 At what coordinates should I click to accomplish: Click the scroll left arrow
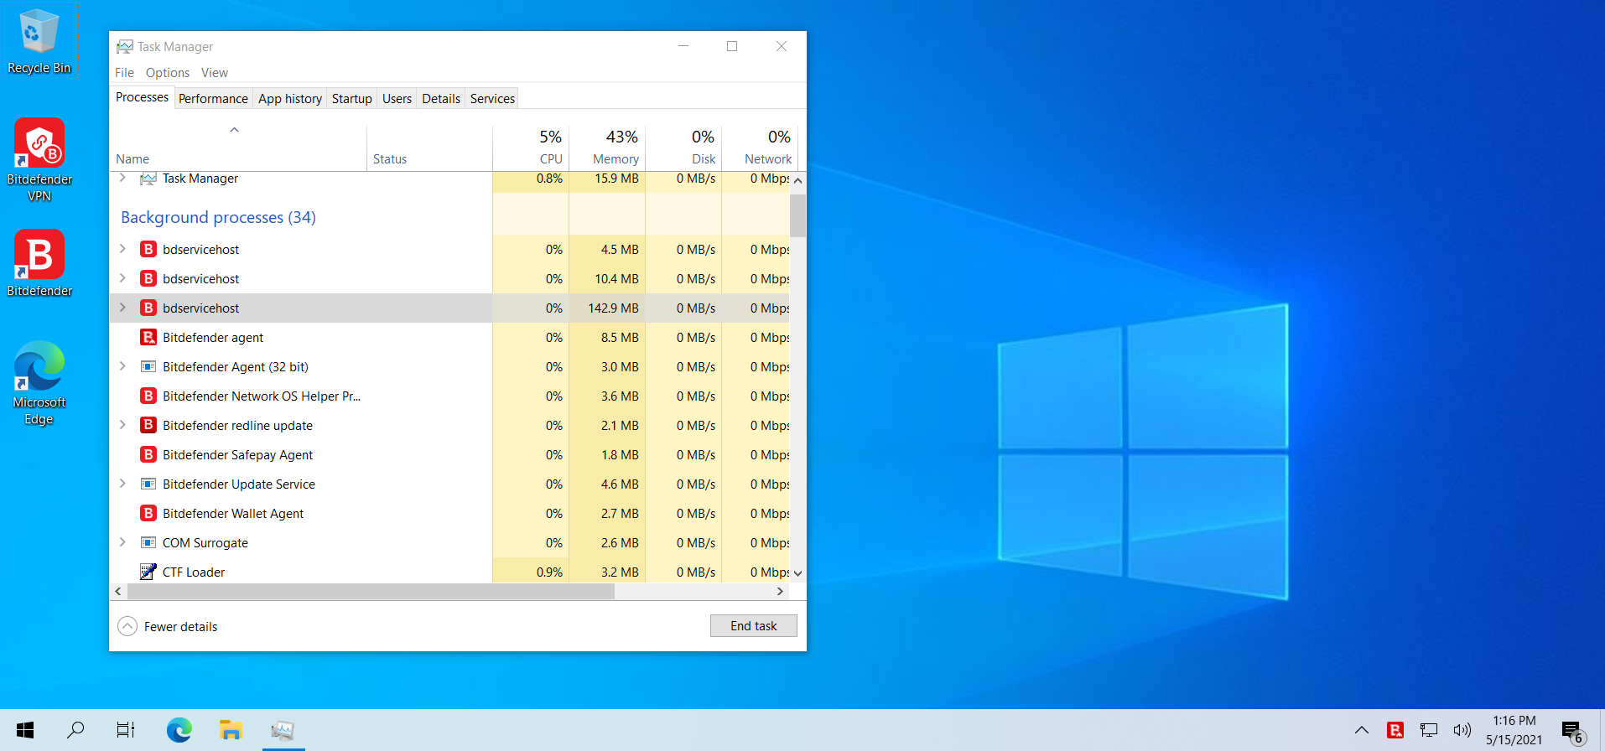point(118,592)
